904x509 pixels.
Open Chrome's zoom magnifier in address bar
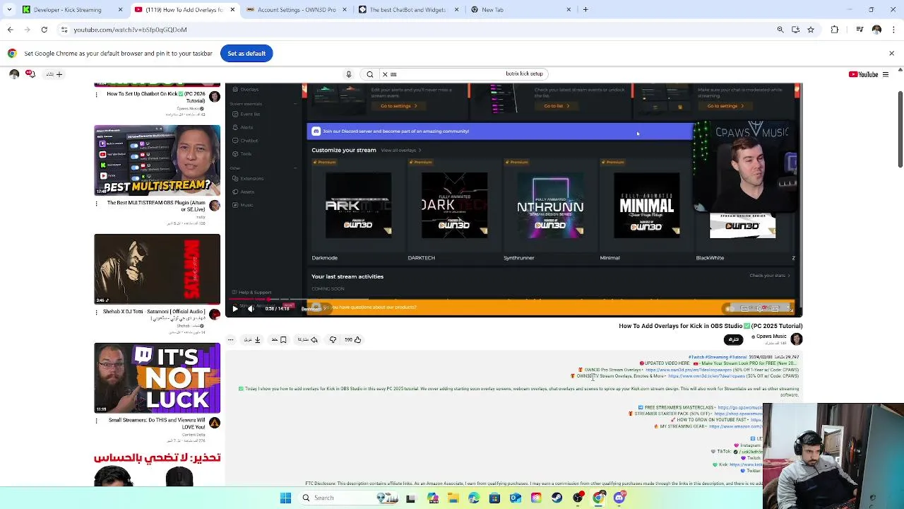pyautogui.click(x=780, y=30)
